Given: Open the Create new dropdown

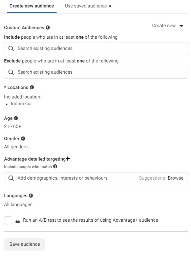Looking at the screenshot, I should pos(167,26).
